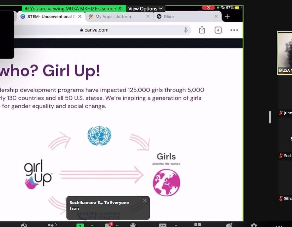Unmute Sitha's microphone

[280, 198]
